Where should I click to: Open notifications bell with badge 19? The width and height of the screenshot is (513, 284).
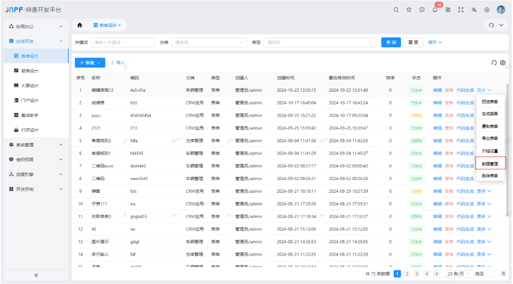[435, 10]
